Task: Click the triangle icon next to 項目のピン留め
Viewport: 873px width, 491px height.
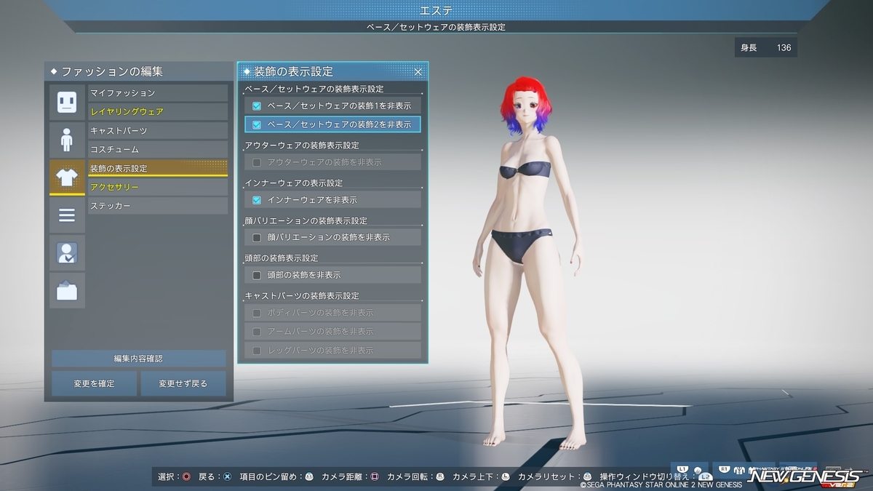Action: click(309, 476)
